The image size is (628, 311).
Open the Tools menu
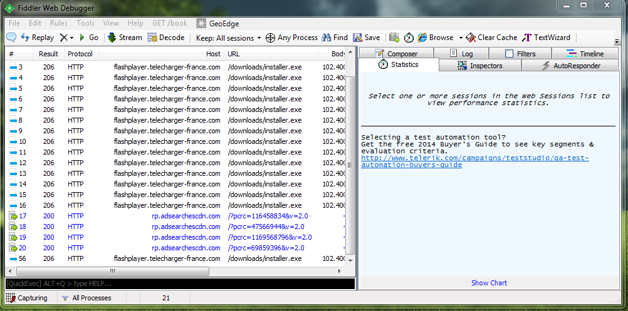click(85, 23)
